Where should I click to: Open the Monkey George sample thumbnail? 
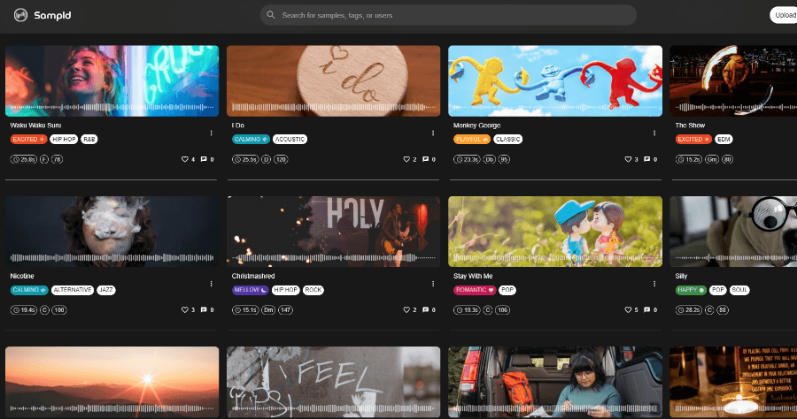555,81
